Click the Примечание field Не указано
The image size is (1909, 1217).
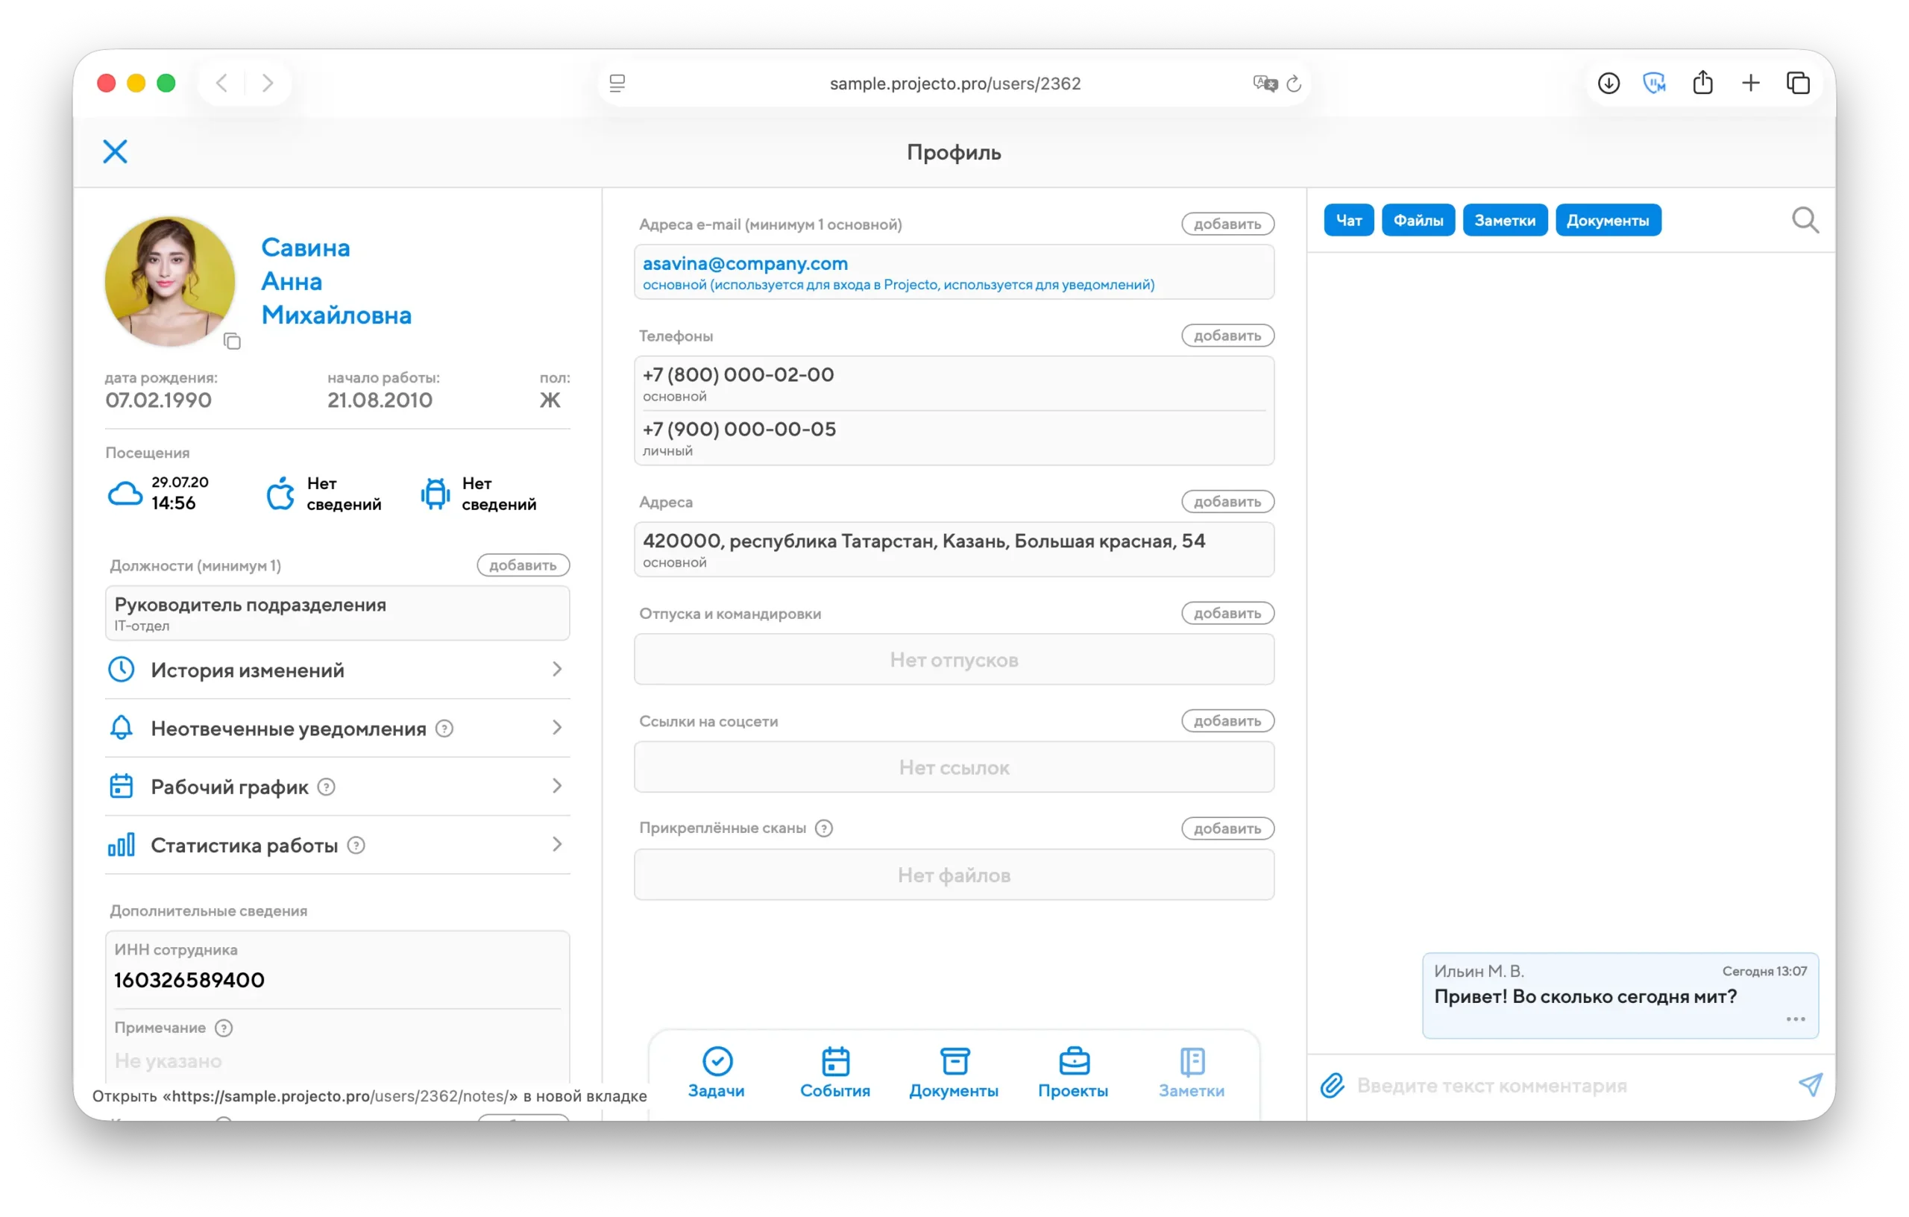click(x=168, y=1061)
